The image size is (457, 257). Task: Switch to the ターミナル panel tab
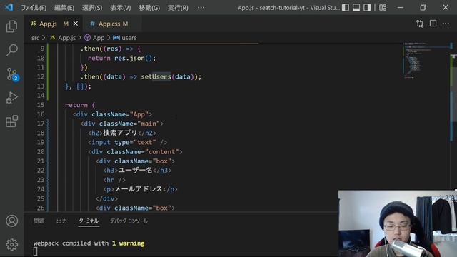(x=89, y=221)
